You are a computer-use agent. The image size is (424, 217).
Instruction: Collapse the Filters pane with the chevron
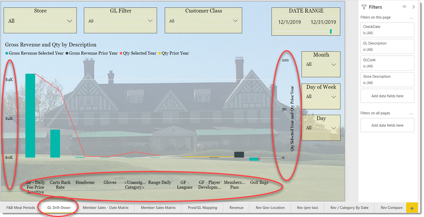click(x=413, y=7)
